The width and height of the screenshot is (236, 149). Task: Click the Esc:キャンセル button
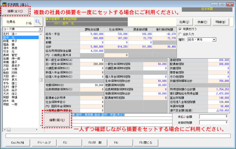pyautogui.click(x=17, y=142)
